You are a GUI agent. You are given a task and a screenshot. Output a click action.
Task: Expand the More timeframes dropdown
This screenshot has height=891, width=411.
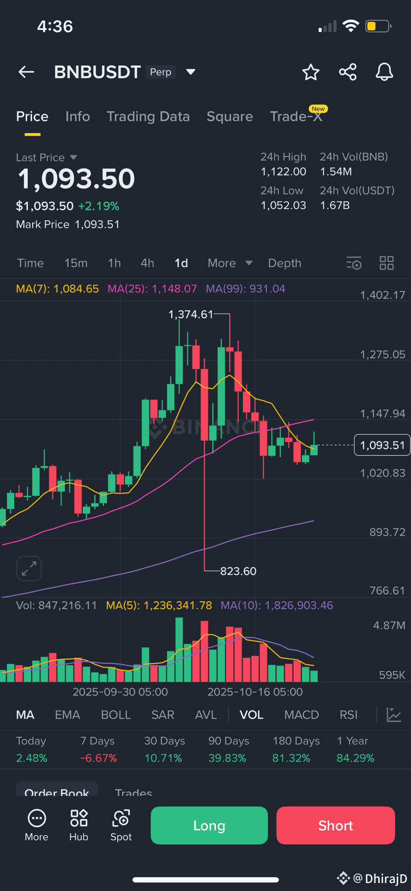click(230, 263)
